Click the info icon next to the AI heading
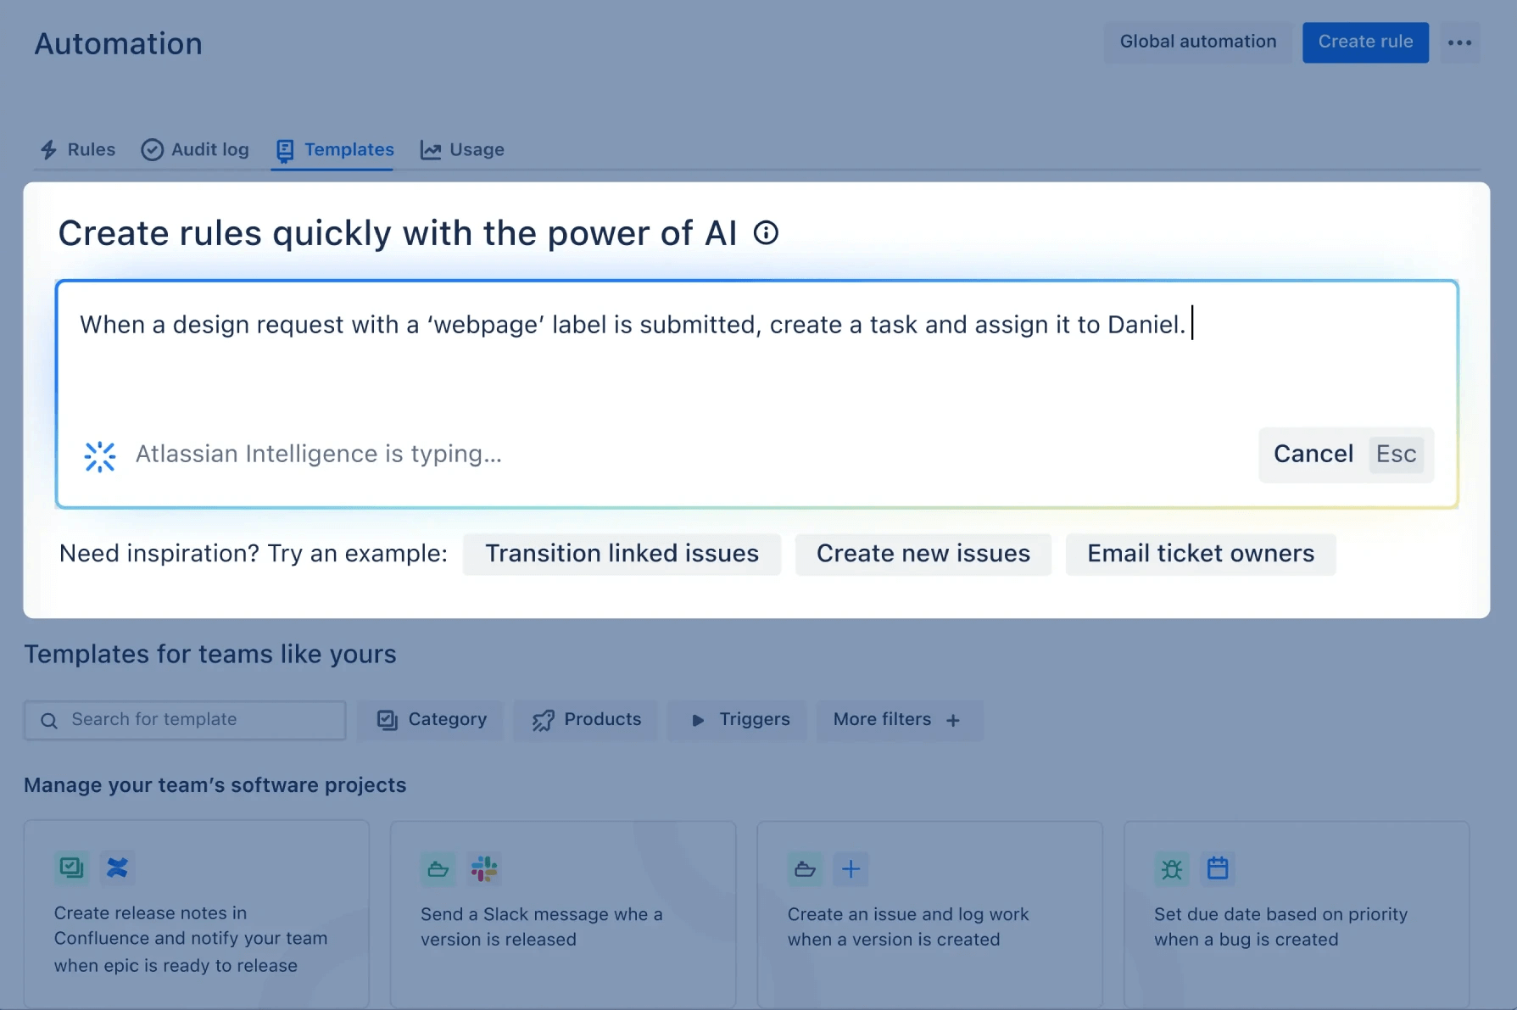1517x1010 pixels. 766,232
